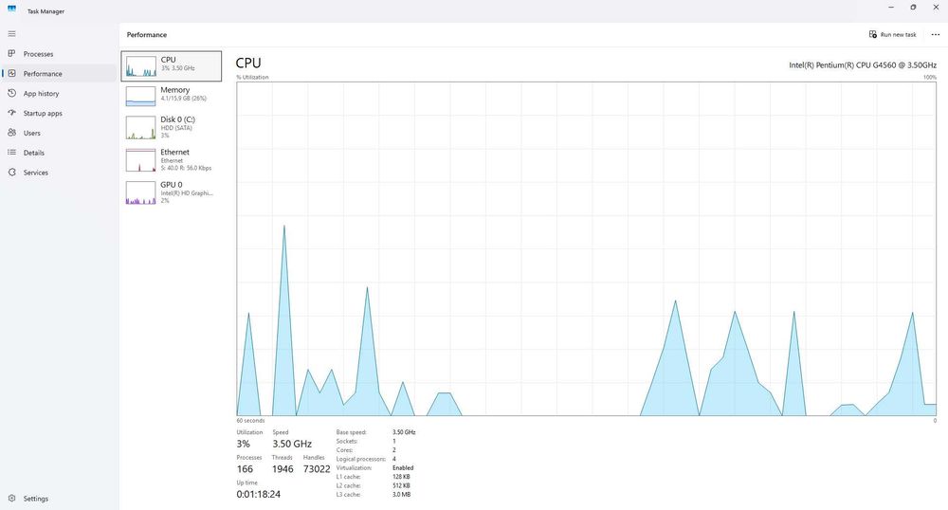Open the Details page

pos(33,153)
